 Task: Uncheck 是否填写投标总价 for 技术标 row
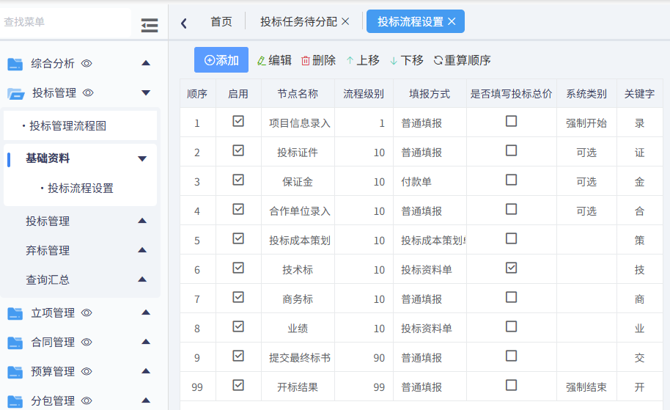[512, 268]
